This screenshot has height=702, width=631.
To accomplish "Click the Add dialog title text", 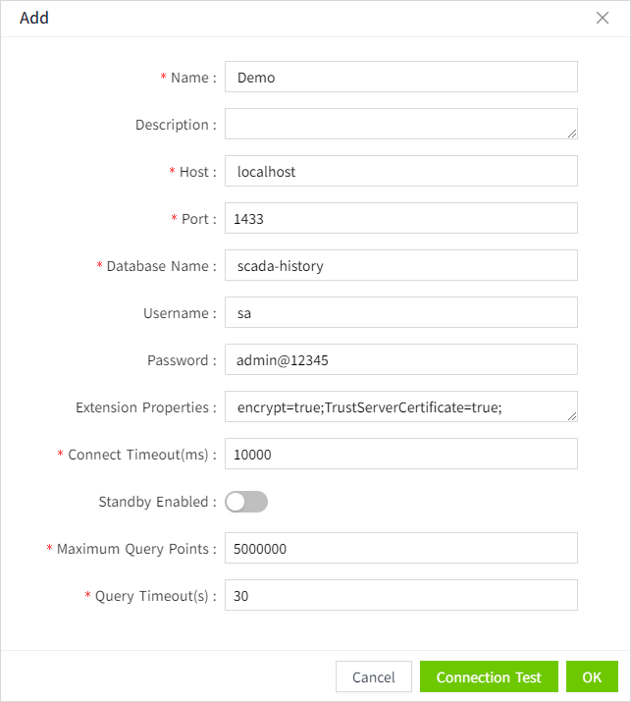I will [34, 18].
